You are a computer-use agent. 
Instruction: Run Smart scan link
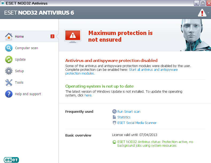(x=129, y=112)
